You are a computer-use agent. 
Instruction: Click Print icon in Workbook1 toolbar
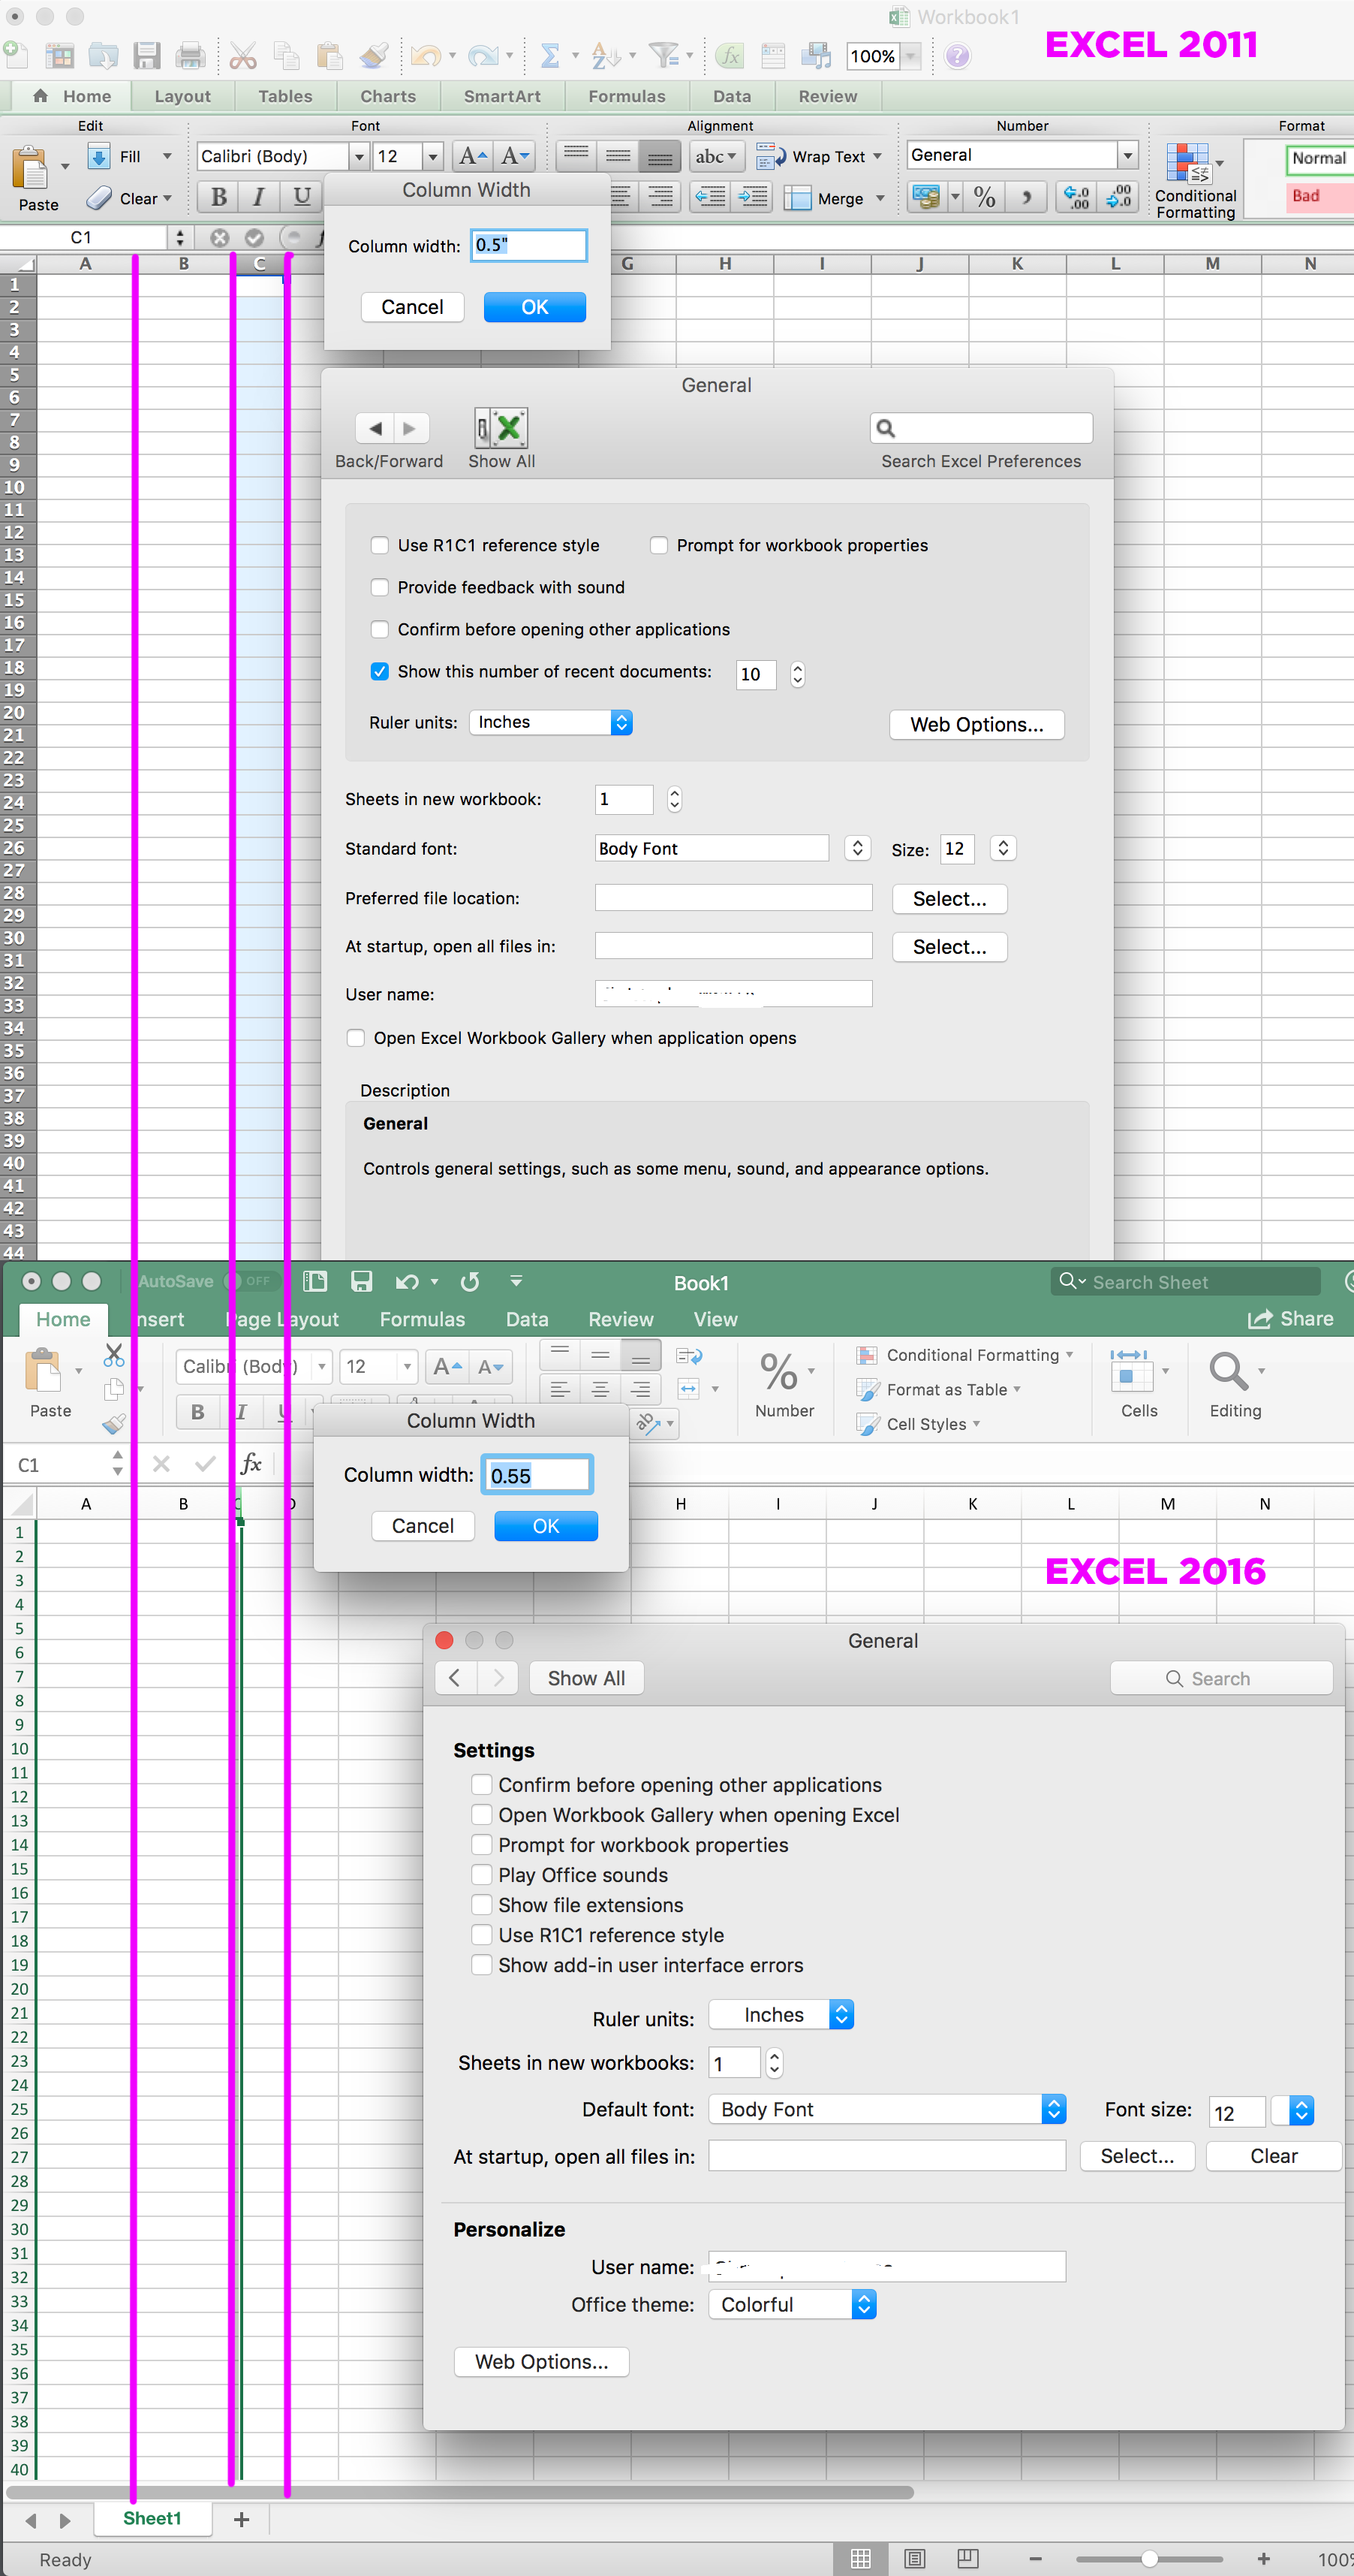click(190, 56)
